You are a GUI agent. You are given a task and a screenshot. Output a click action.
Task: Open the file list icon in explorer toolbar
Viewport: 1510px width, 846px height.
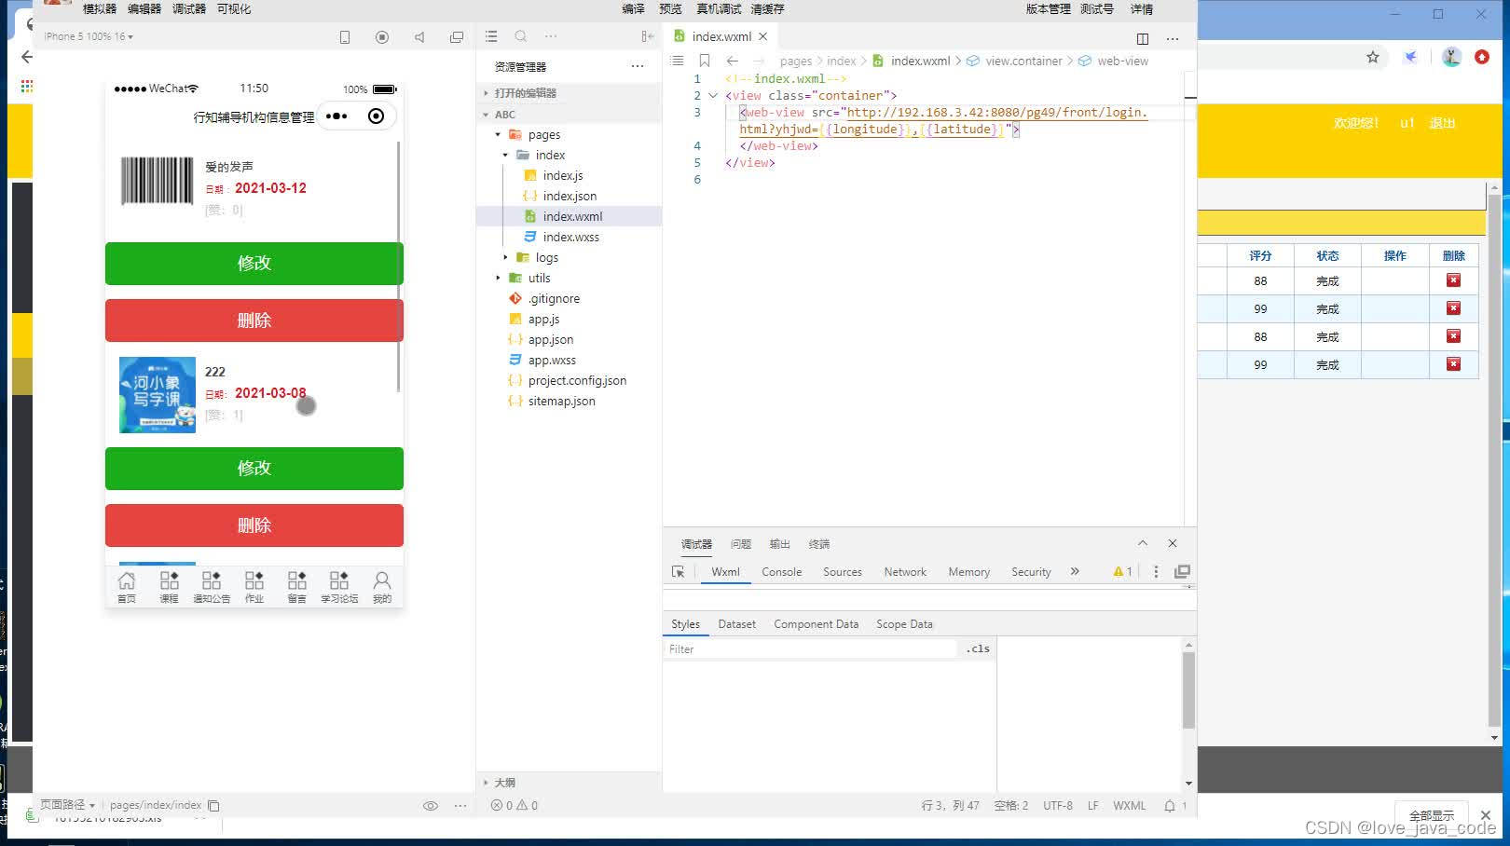(491, 36)
